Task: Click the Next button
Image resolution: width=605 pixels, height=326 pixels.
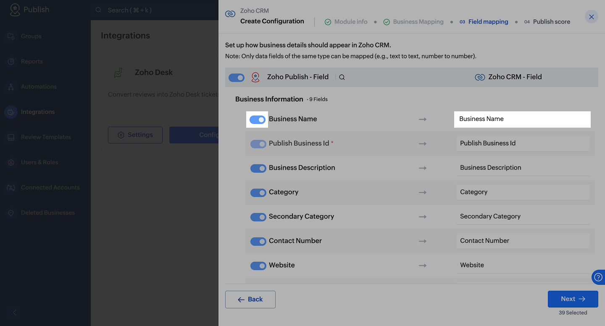Action: [573, 299]
